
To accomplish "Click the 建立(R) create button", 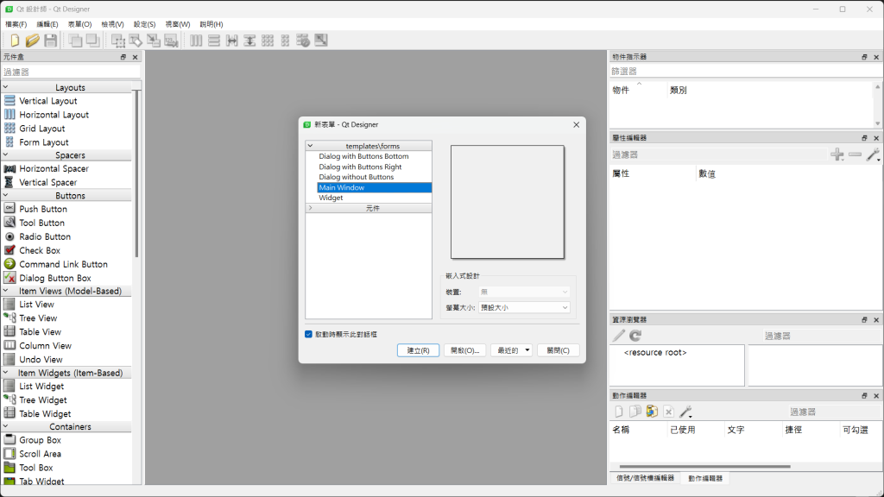I will click(419, 350).
